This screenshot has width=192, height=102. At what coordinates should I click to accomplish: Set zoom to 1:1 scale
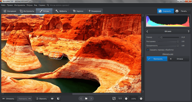120,99
